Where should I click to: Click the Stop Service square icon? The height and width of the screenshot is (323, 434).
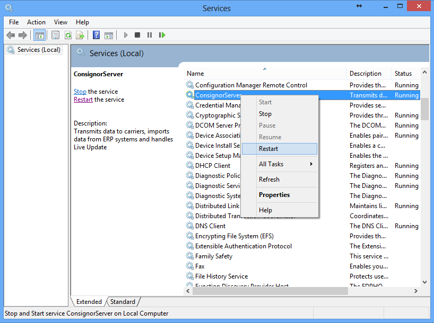pyautogui.click(x=137, y=35)
